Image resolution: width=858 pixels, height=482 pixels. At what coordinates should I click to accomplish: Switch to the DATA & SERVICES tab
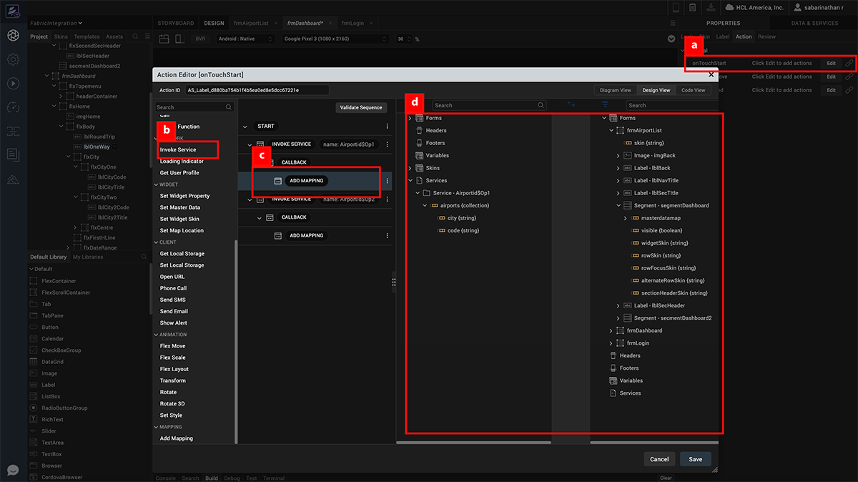pyautogui.click(x=814, y=23)
